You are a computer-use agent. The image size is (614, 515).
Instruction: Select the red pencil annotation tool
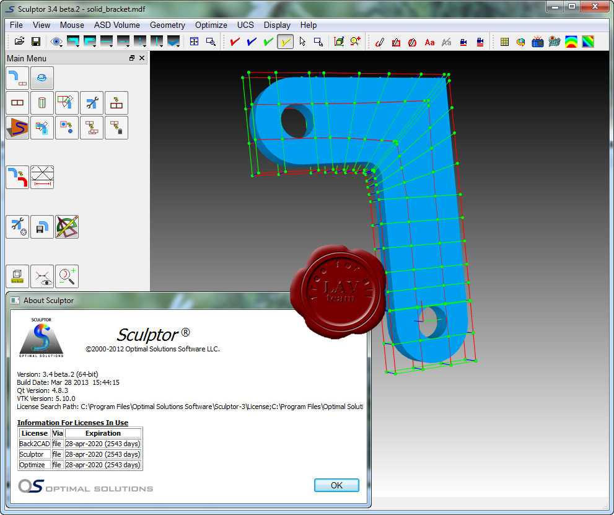click(379, 42)
